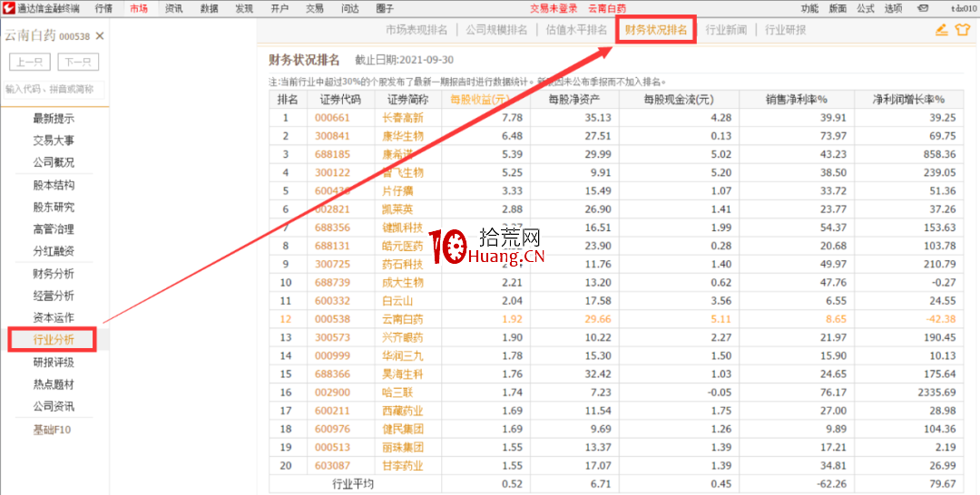Image resolution: width=980 pixels, height=495 pixels.
Task: Select 财务分析 in the sidebar
Action: (x=54, y=274)
